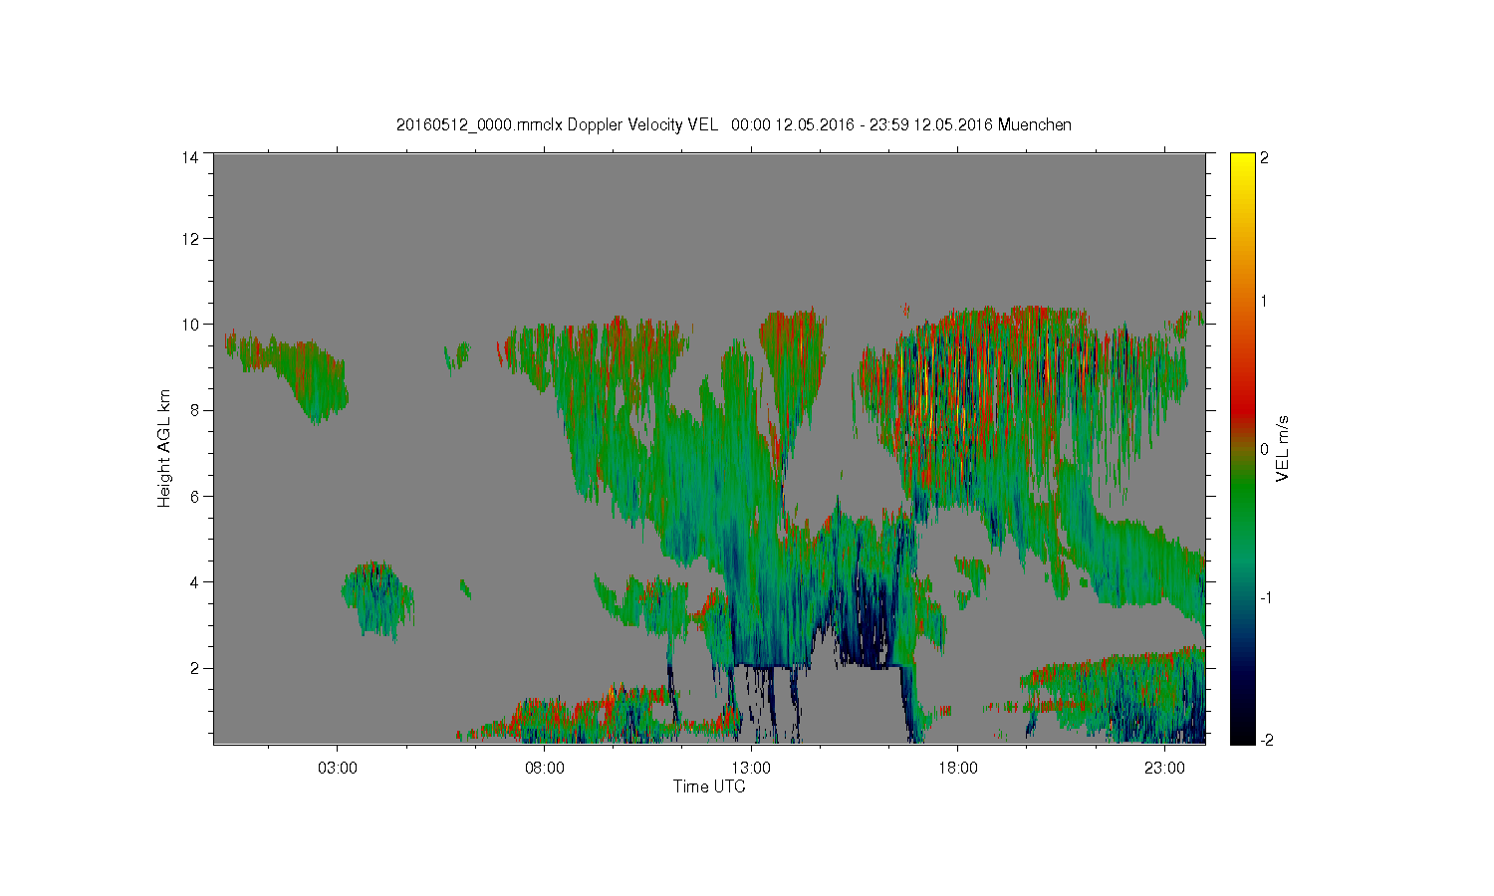
Task: Click the height axis label 4
Action: coord(193,581)
